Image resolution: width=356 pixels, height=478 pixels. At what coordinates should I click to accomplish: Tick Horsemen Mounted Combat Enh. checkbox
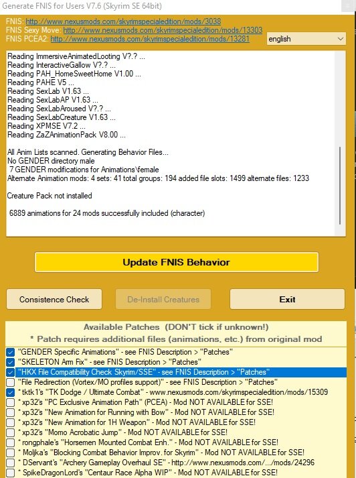pyautogui.click(x=10, y=442)
